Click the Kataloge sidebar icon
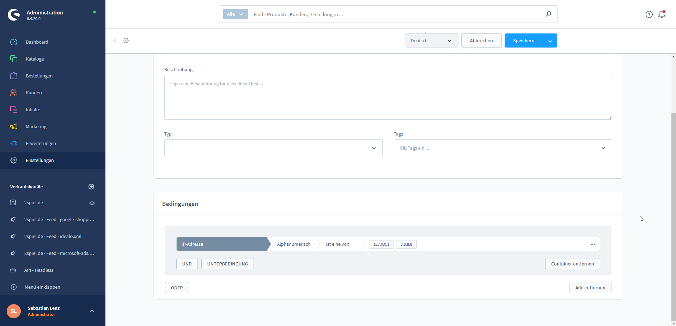 [x=14, y=59]
